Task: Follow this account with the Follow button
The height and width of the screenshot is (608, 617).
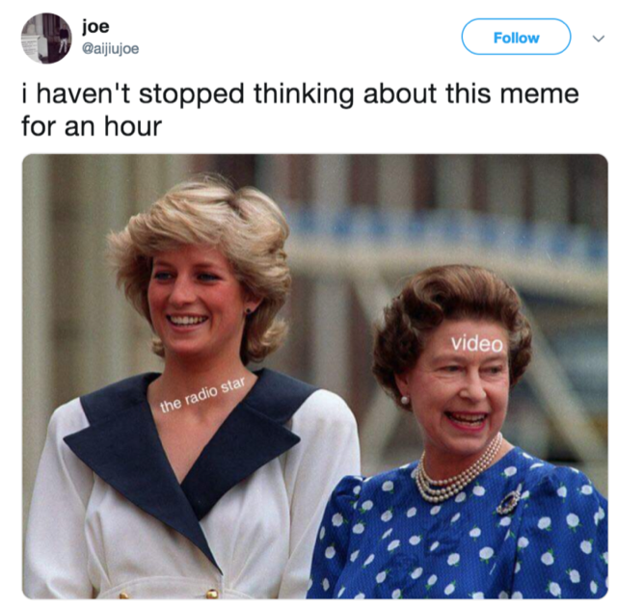Action: tap(516, 37)
